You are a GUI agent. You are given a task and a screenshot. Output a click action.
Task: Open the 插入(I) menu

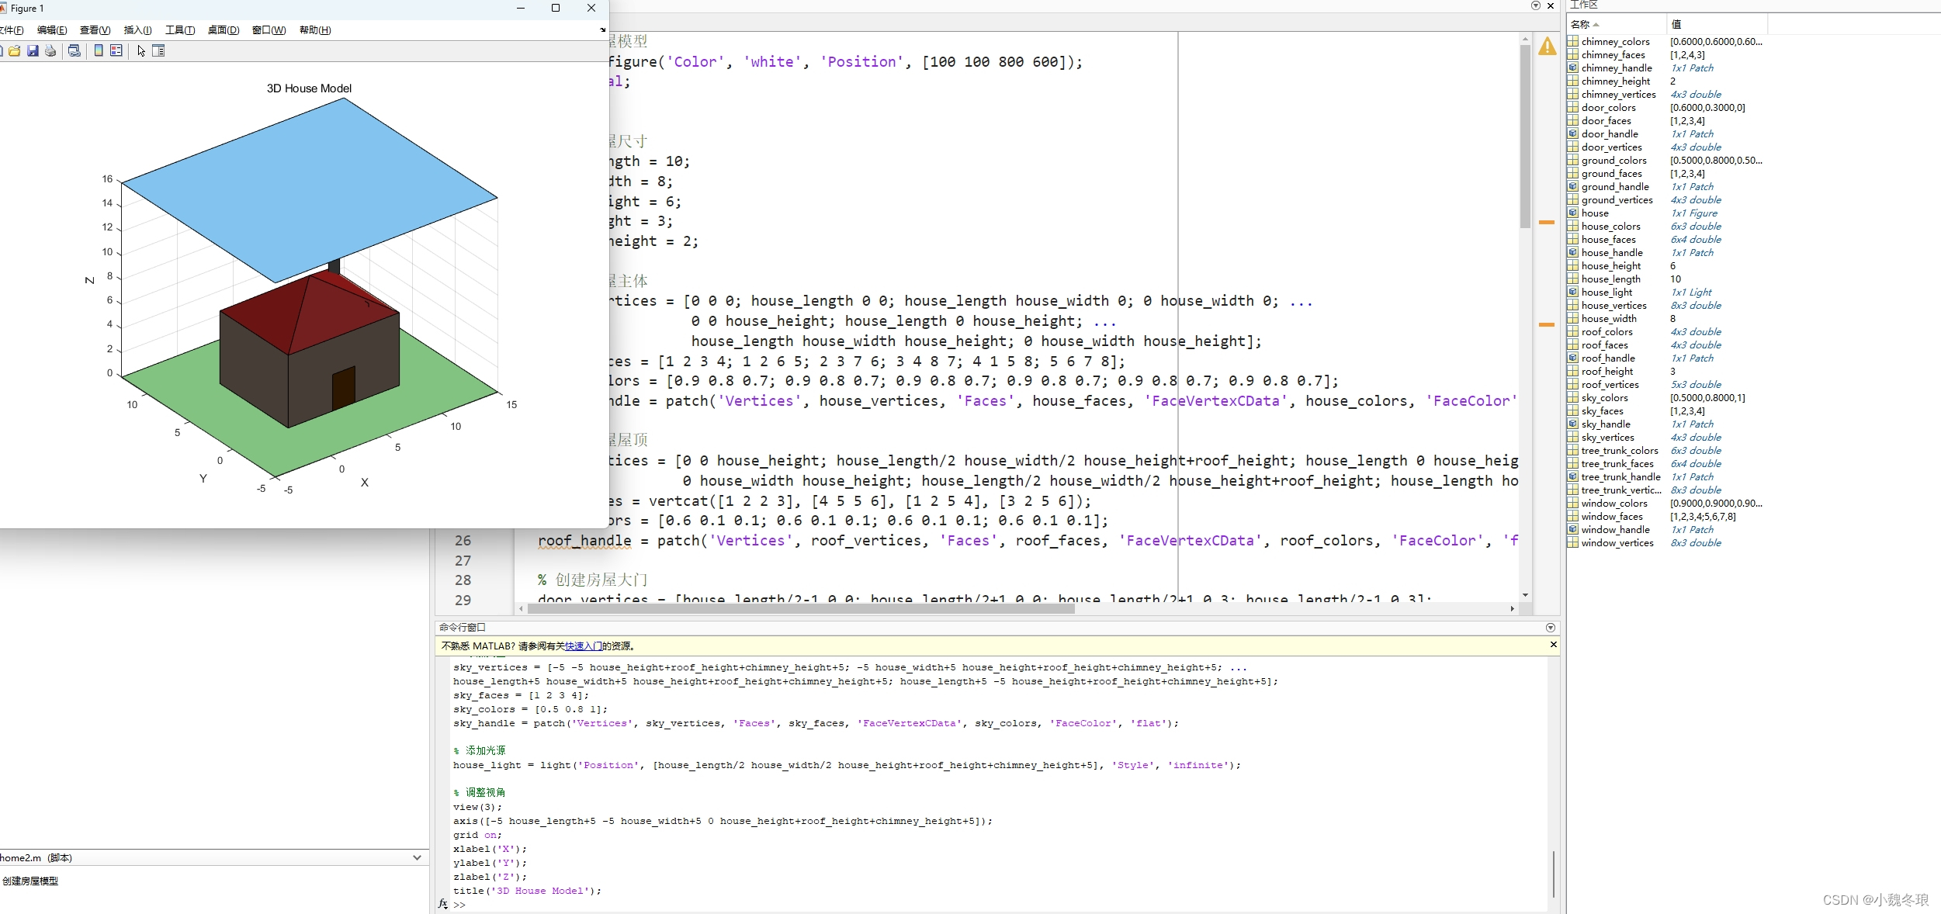(137, 30)
